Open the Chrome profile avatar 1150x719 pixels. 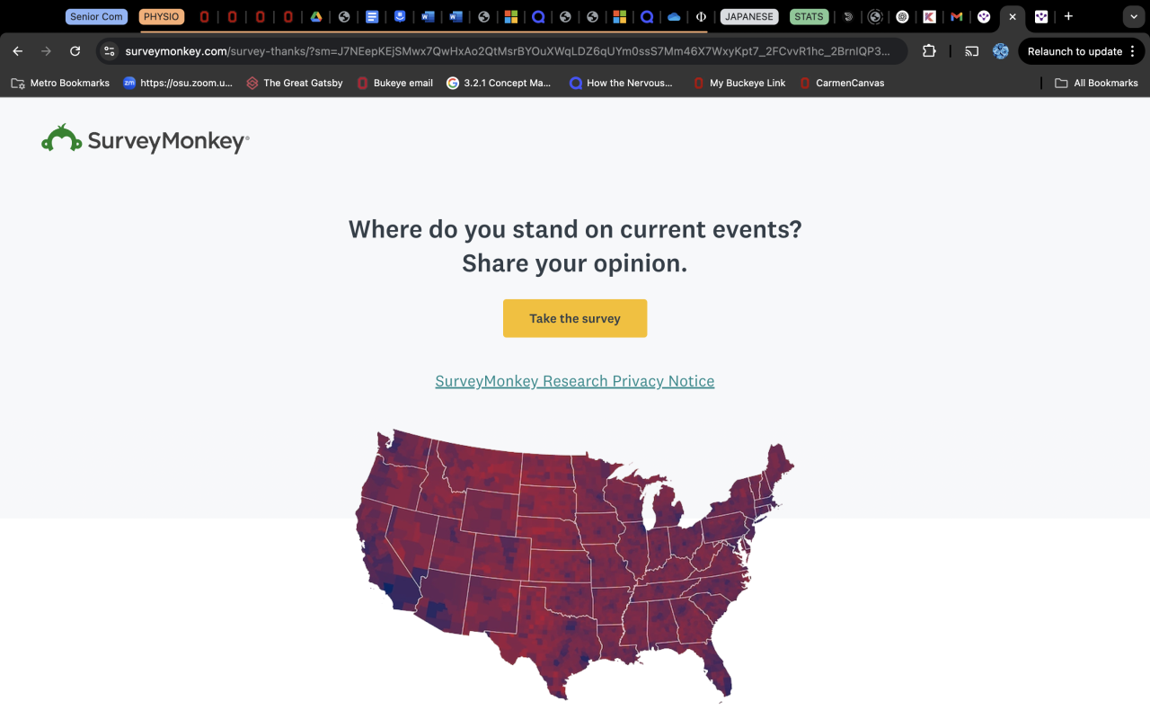pos(1001,51)
